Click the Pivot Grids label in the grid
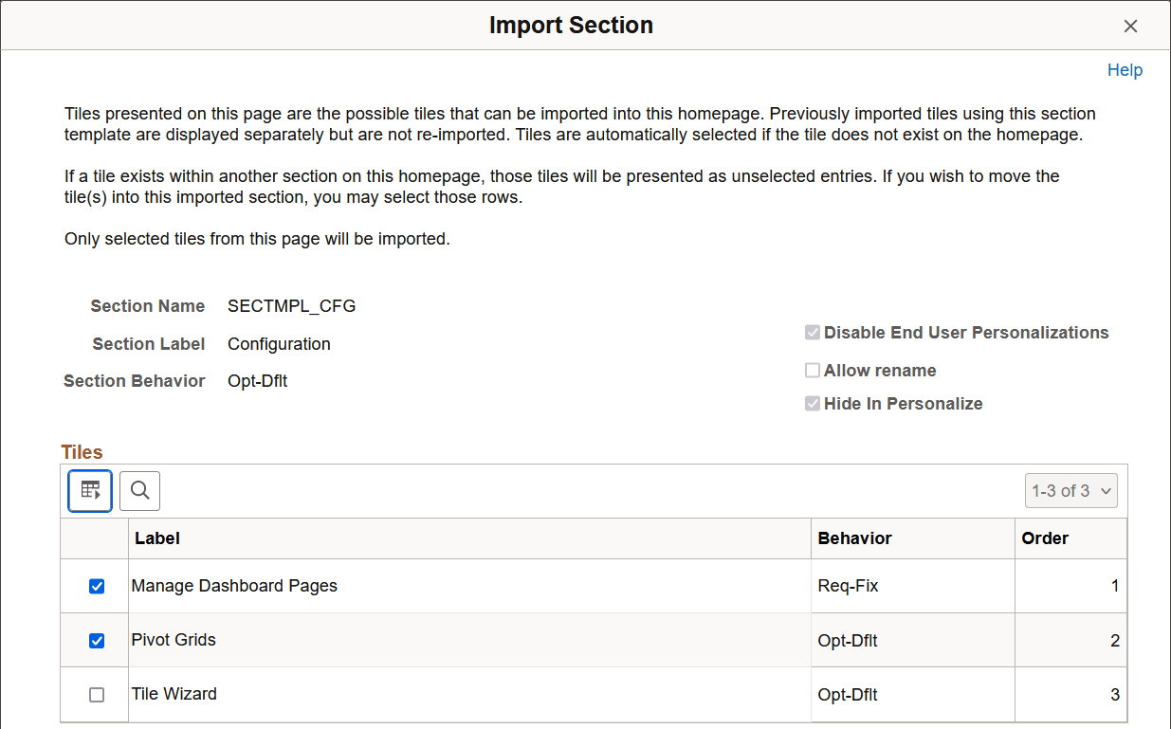 [174, 640]
